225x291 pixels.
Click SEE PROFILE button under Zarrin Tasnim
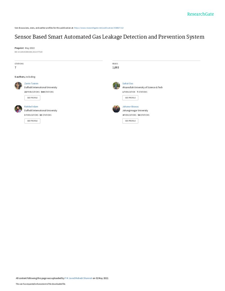(32, 98)
